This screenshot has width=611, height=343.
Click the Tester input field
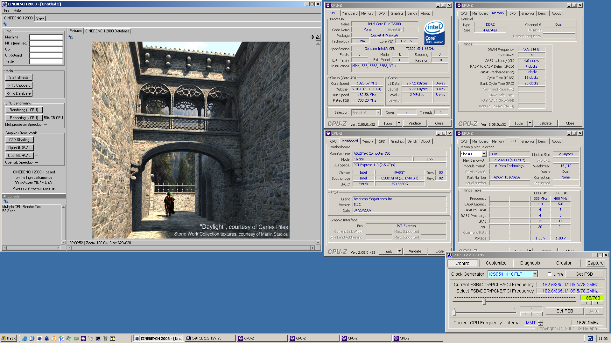coord(46,61)
